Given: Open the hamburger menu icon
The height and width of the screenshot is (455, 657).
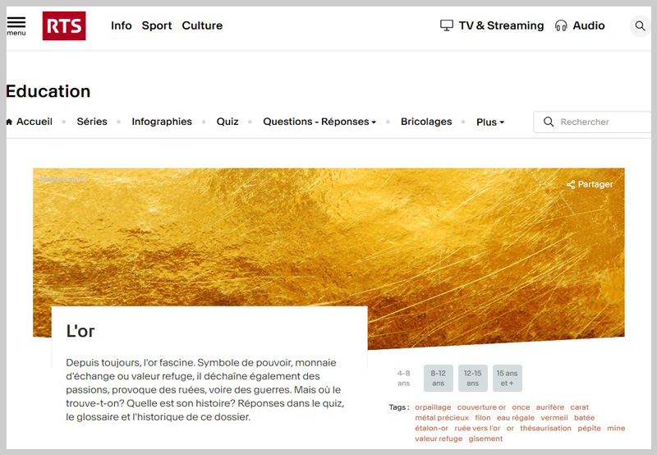Looking at the screenshot, I should coord(16,25).
